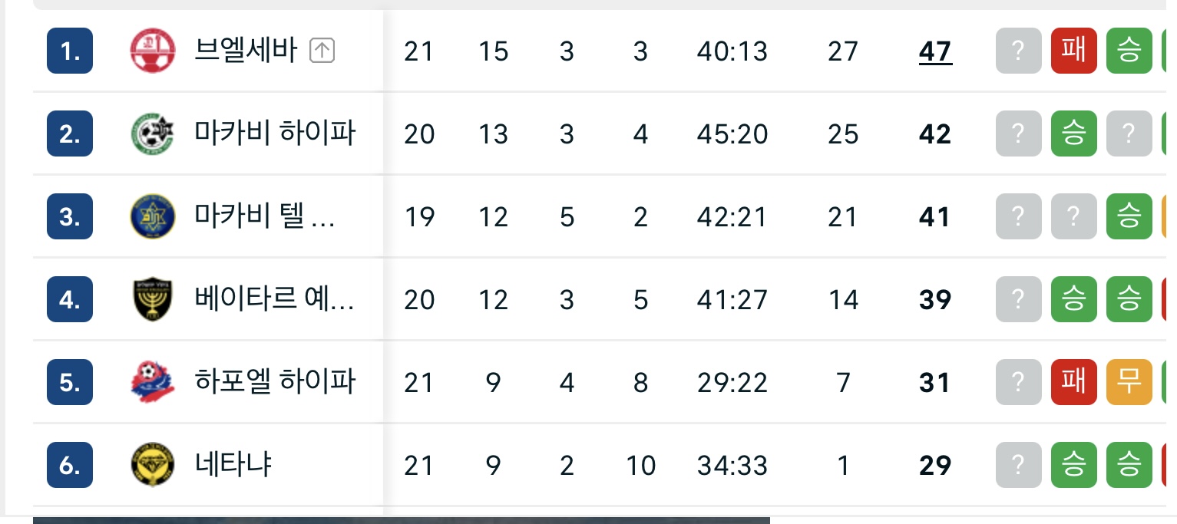
Task: Click the promotion arrow icon beside 브엘세바
Action: coord(322,51)
